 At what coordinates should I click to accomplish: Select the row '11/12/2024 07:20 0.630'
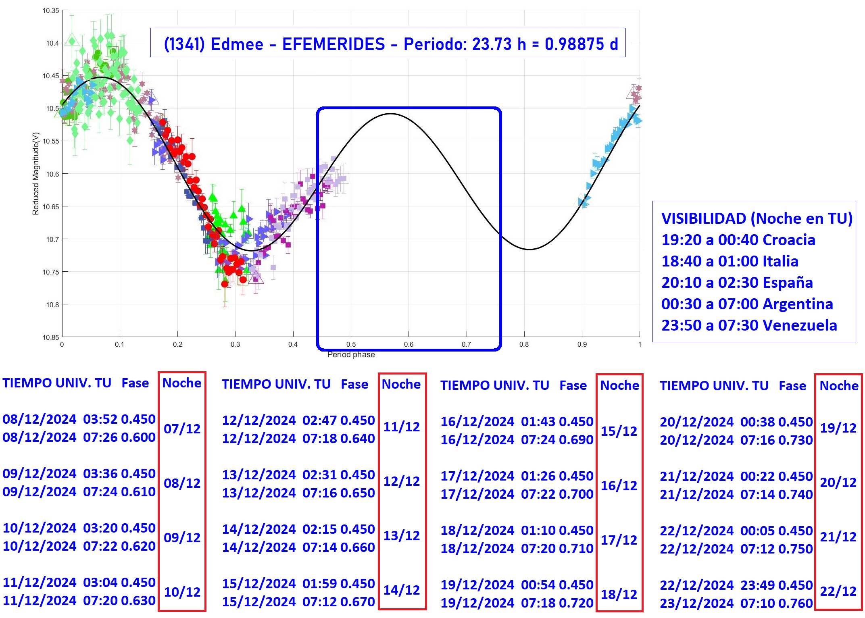coord(79,601)
